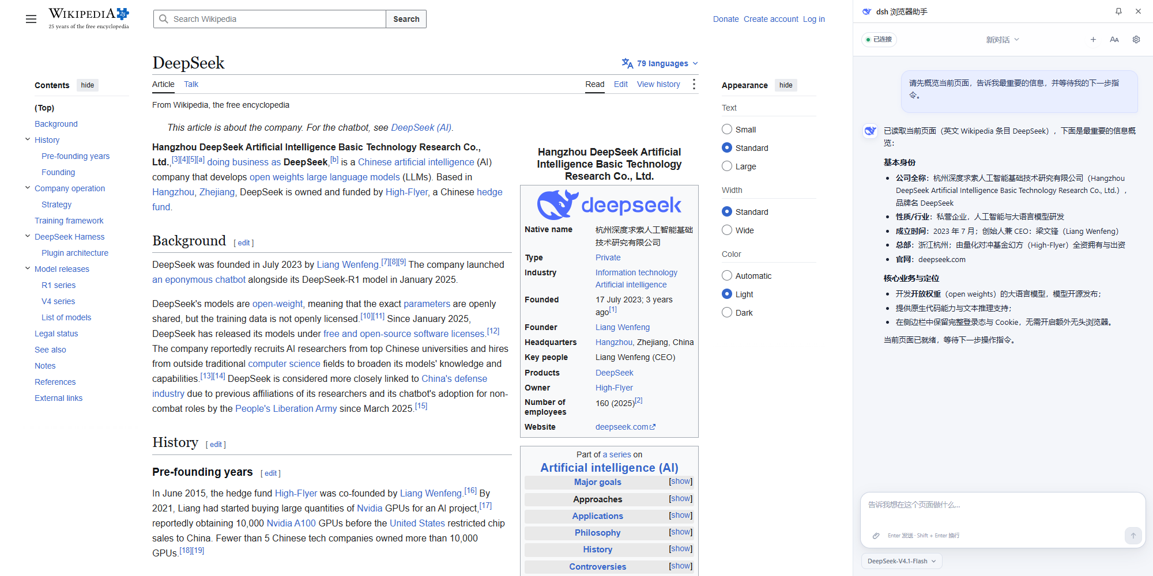Open the Liang Wenfeng founder link
This screenshot has height=576, width=1153.
click(x=623, y=327)
